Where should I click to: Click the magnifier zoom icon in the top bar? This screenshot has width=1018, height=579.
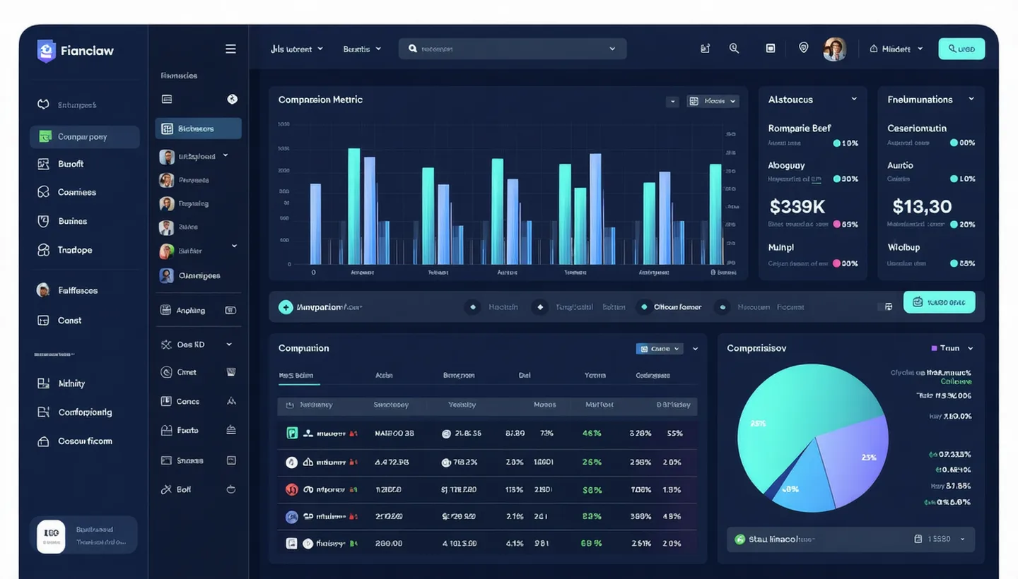click(734, 49)
